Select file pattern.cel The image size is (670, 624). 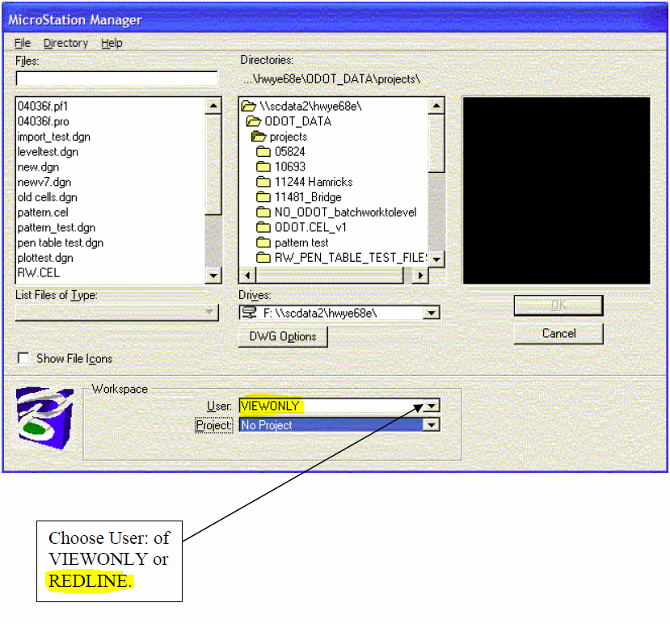point(43,213)
